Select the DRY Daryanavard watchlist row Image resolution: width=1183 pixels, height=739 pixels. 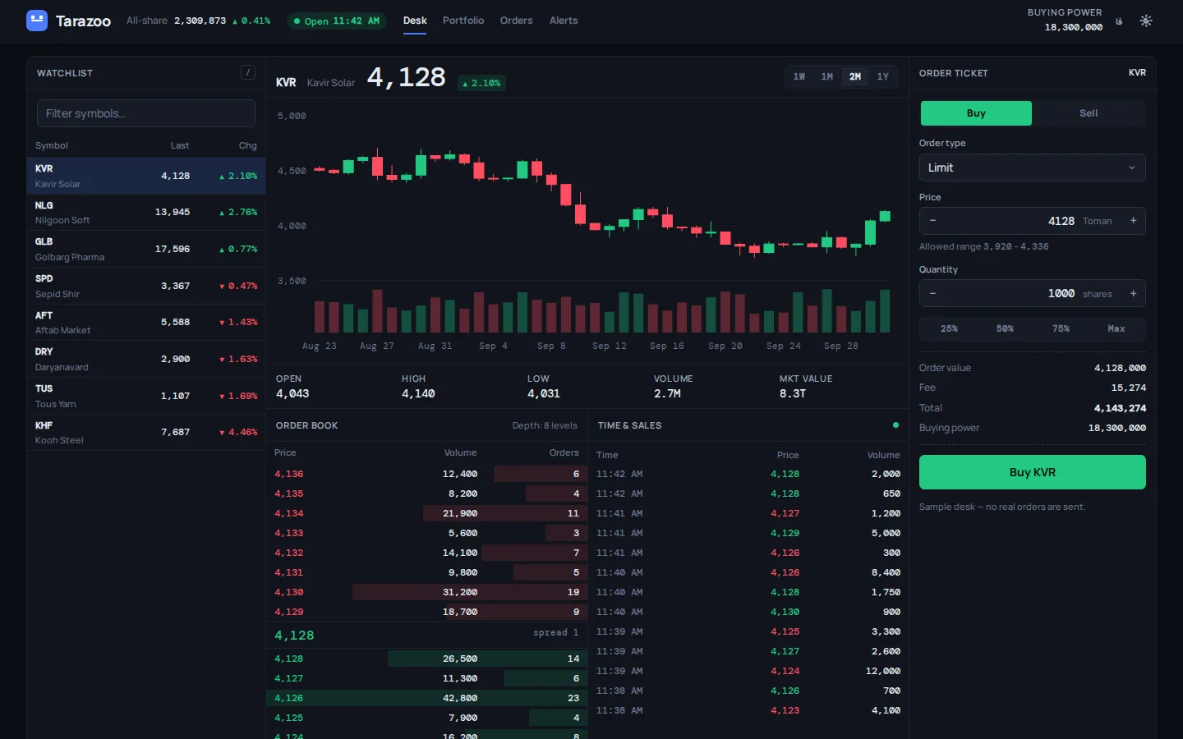coord(146,359)
